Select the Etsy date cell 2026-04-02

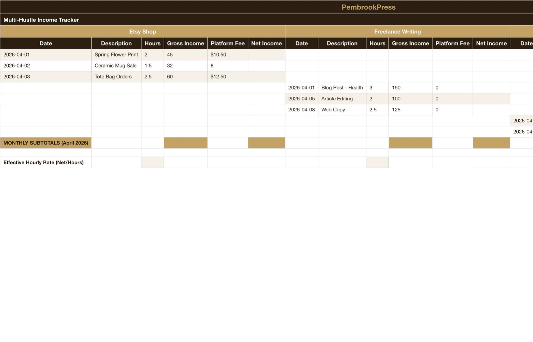click(46, 65)
